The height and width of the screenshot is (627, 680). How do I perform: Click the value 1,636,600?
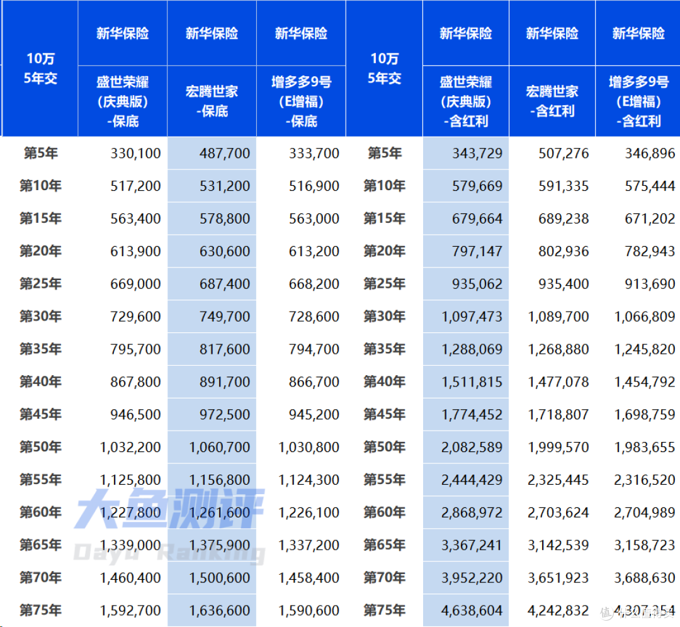(220, 611)
